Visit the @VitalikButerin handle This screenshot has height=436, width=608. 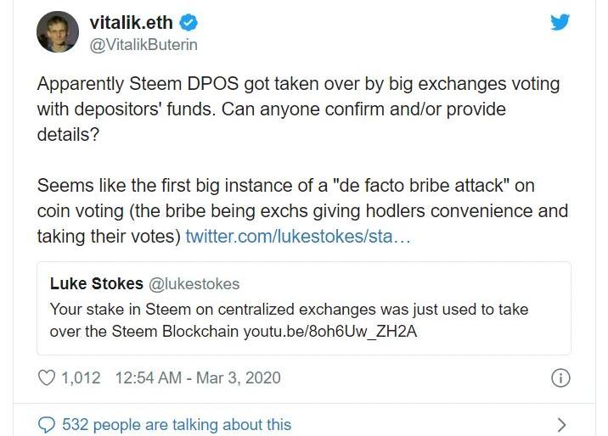coord(143,44)
